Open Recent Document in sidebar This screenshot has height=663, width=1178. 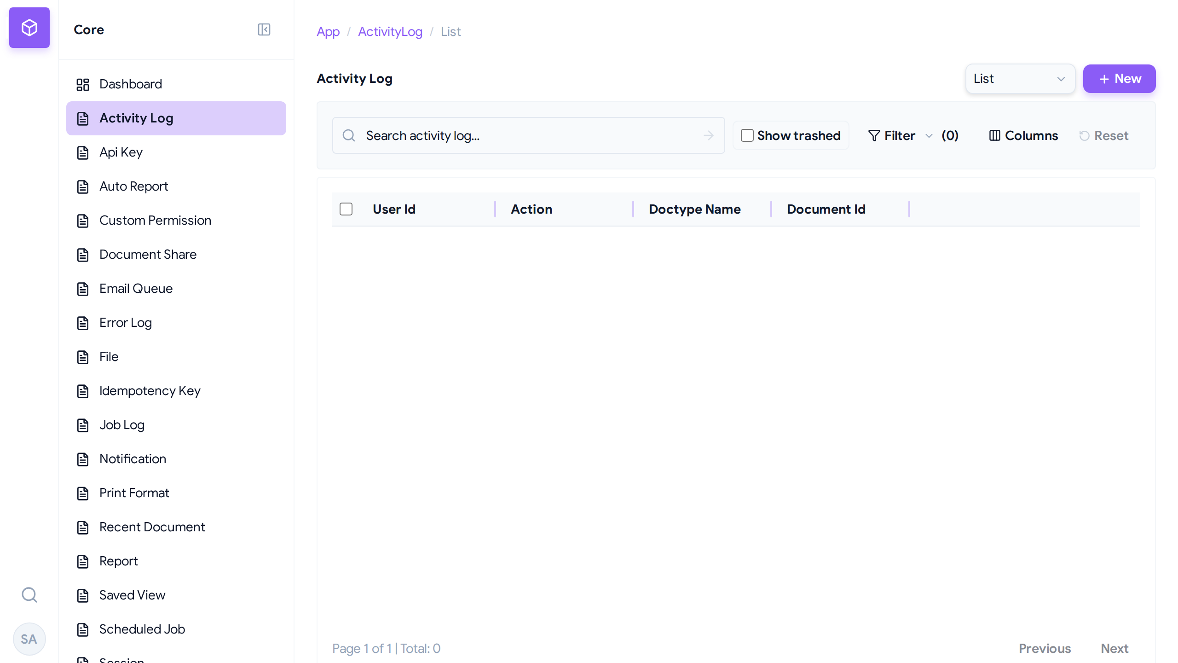[x=176, y=527]
